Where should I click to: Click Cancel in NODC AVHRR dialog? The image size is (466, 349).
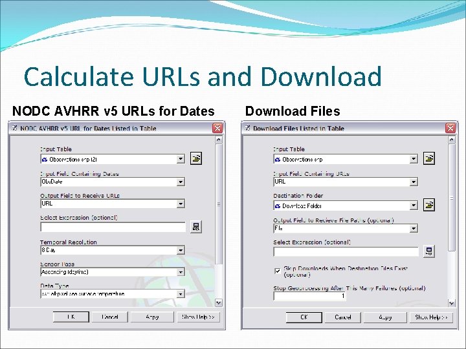click(x=110, y=317)
